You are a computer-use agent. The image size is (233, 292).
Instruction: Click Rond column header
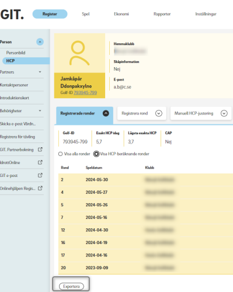coord(65,168)
